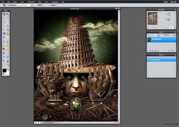Swap foreground and background colors
This screenshot has width=179, height=127.
(8, 69)
